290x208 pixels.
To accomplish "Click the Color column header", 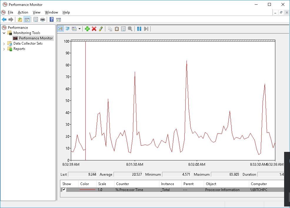I will (x=87, y=184).
